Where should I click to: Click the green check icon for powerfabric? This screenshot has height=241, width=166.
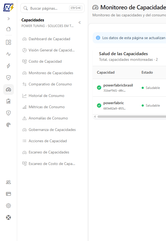(x=99, y=106)
